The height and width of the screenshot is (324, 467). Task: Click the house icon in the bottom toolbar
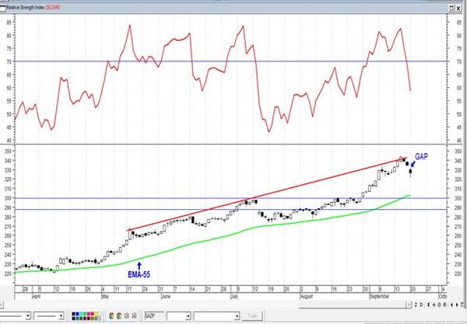(134, 315)
